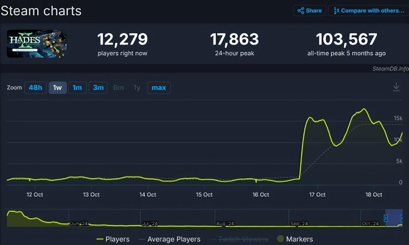409x245 pixels.
Task: Open Compare with others dialog
Action: tap(368, 11)
